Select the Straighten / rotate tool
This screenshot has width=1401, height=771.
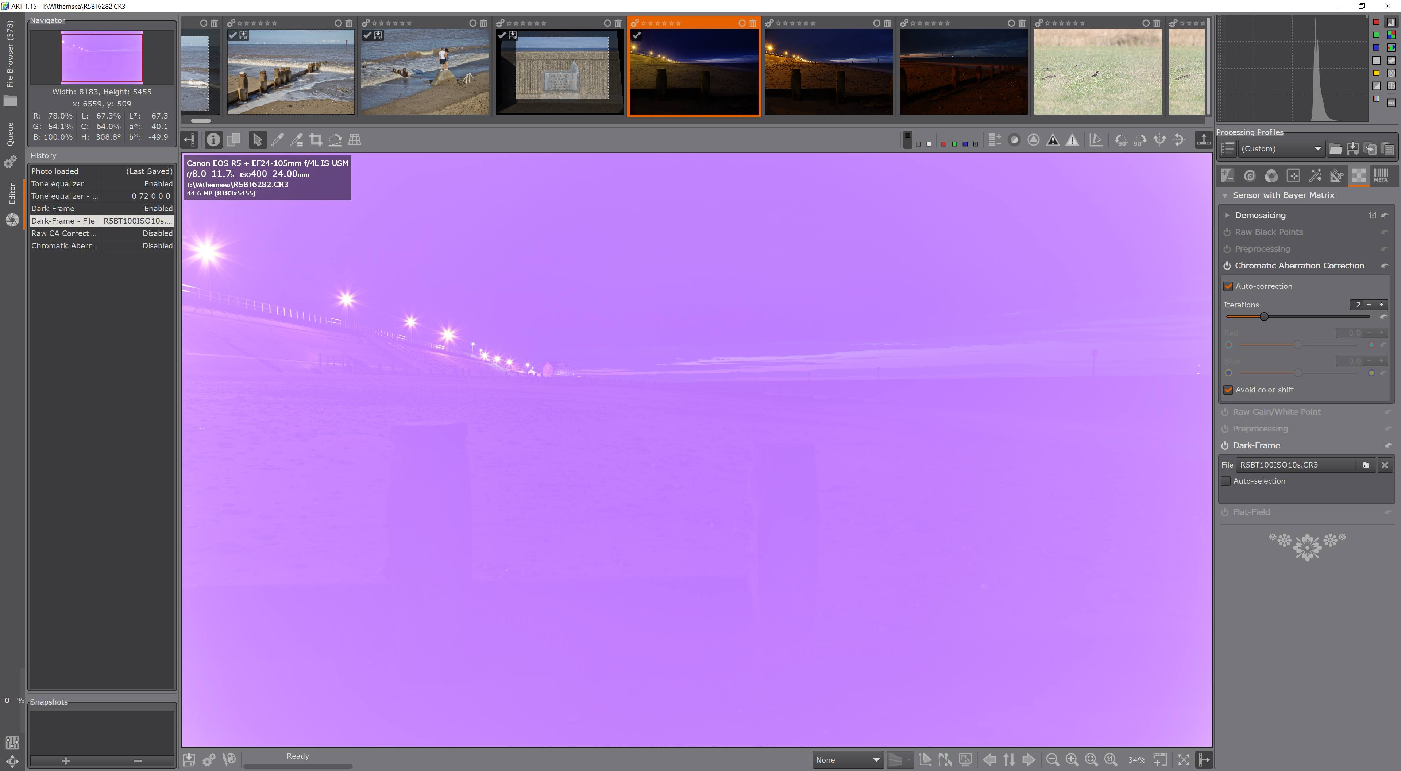pyautogui.click(x=335, y=140)
